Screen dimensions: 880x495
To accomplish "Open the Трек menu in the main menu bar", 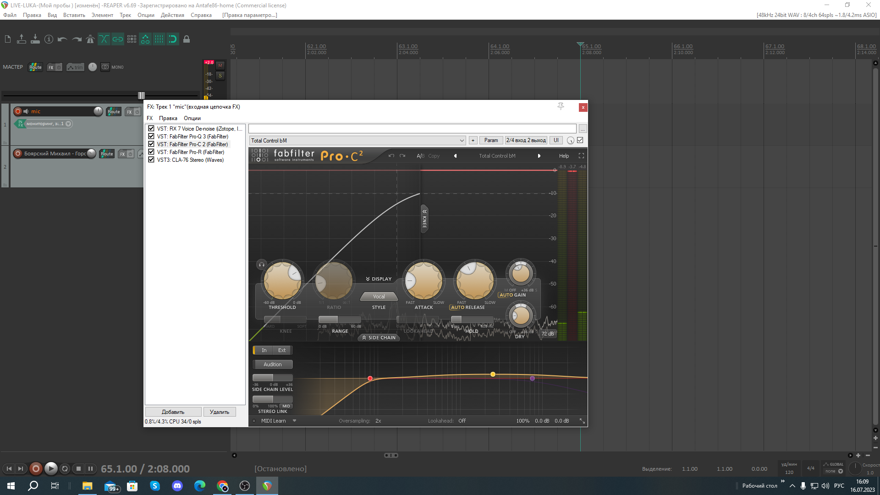I will (125, 15).
